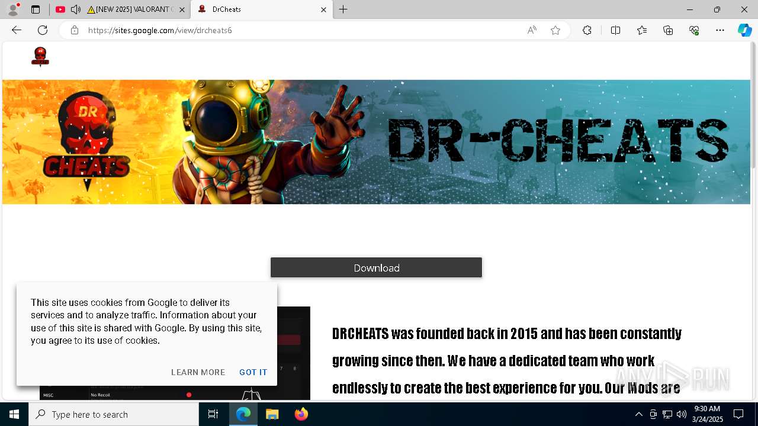Open the notification center
This screenshot has height=426, width=758.
point(738,414)
